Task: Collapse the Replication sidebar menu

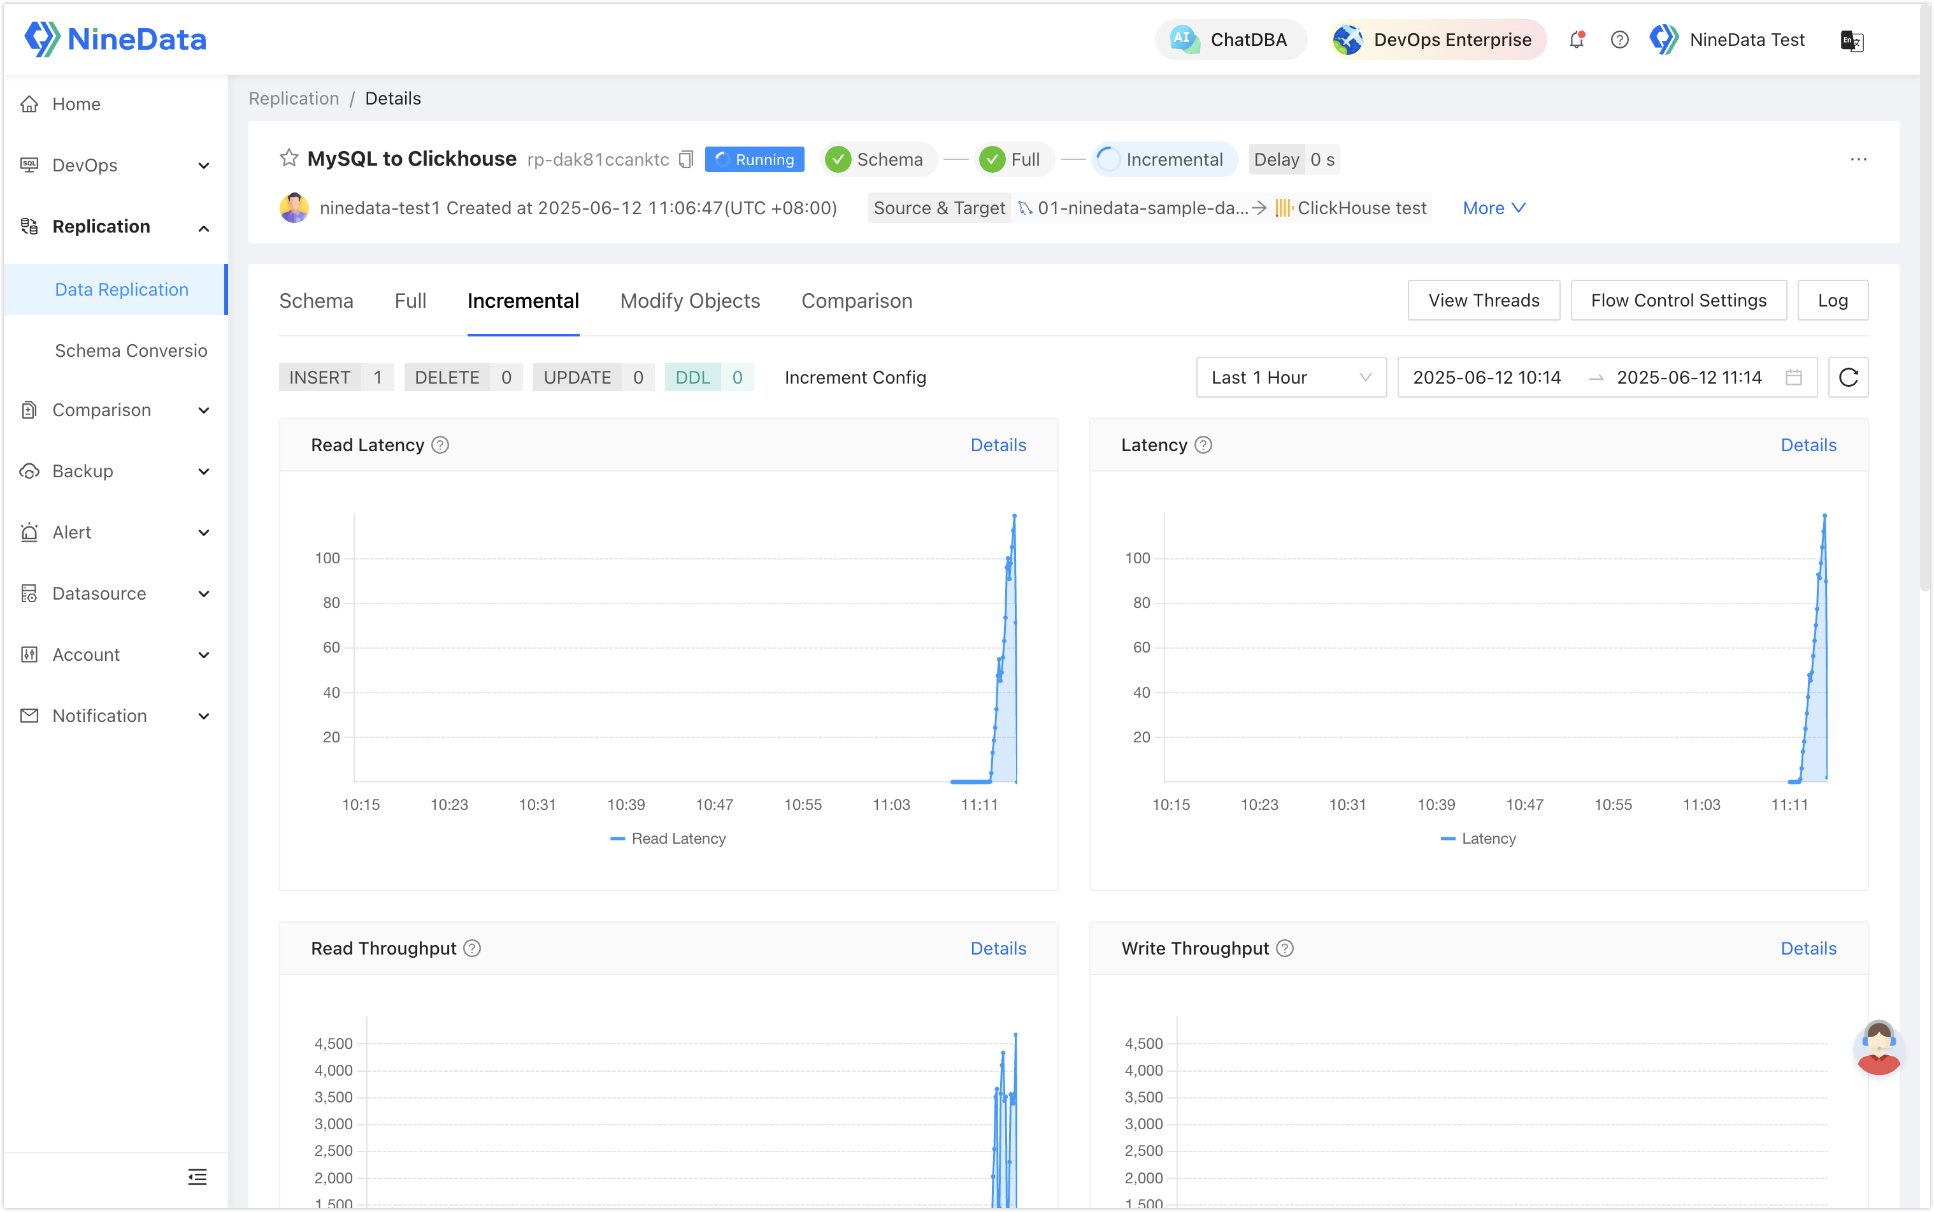Action: (x=115, y=226)
